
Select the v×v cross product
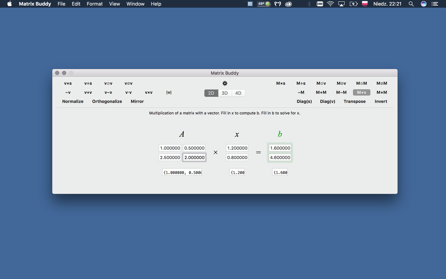point(149,92)
